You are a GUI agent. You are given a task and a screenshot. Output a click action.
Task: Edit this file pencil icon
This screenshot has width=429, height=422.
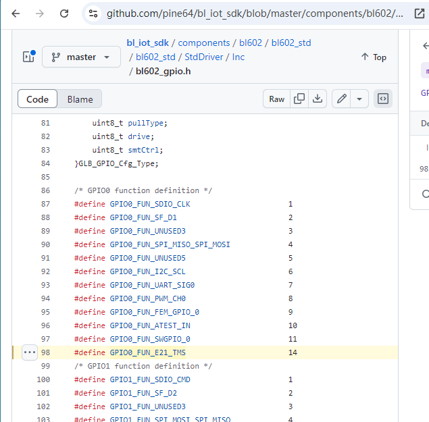click(341, 99)
